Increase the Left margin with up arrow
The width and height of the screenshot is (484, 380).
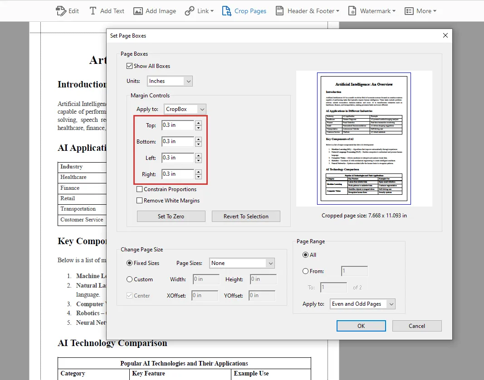click(x=199, y=156)
